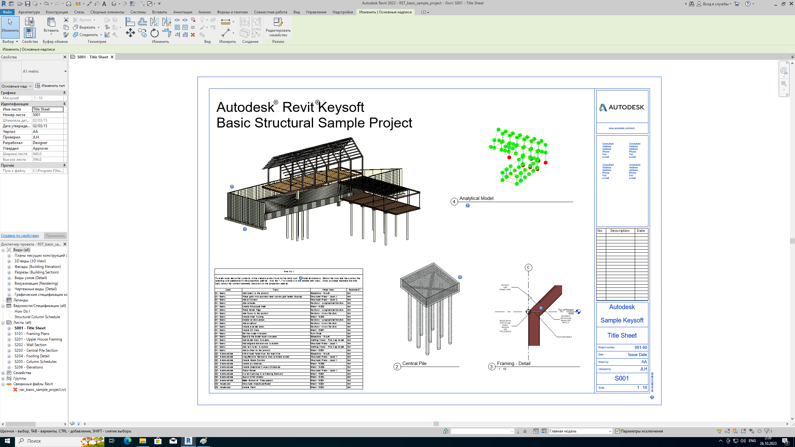Click the Match Type Properties brush icon

(x=66, y=35)
